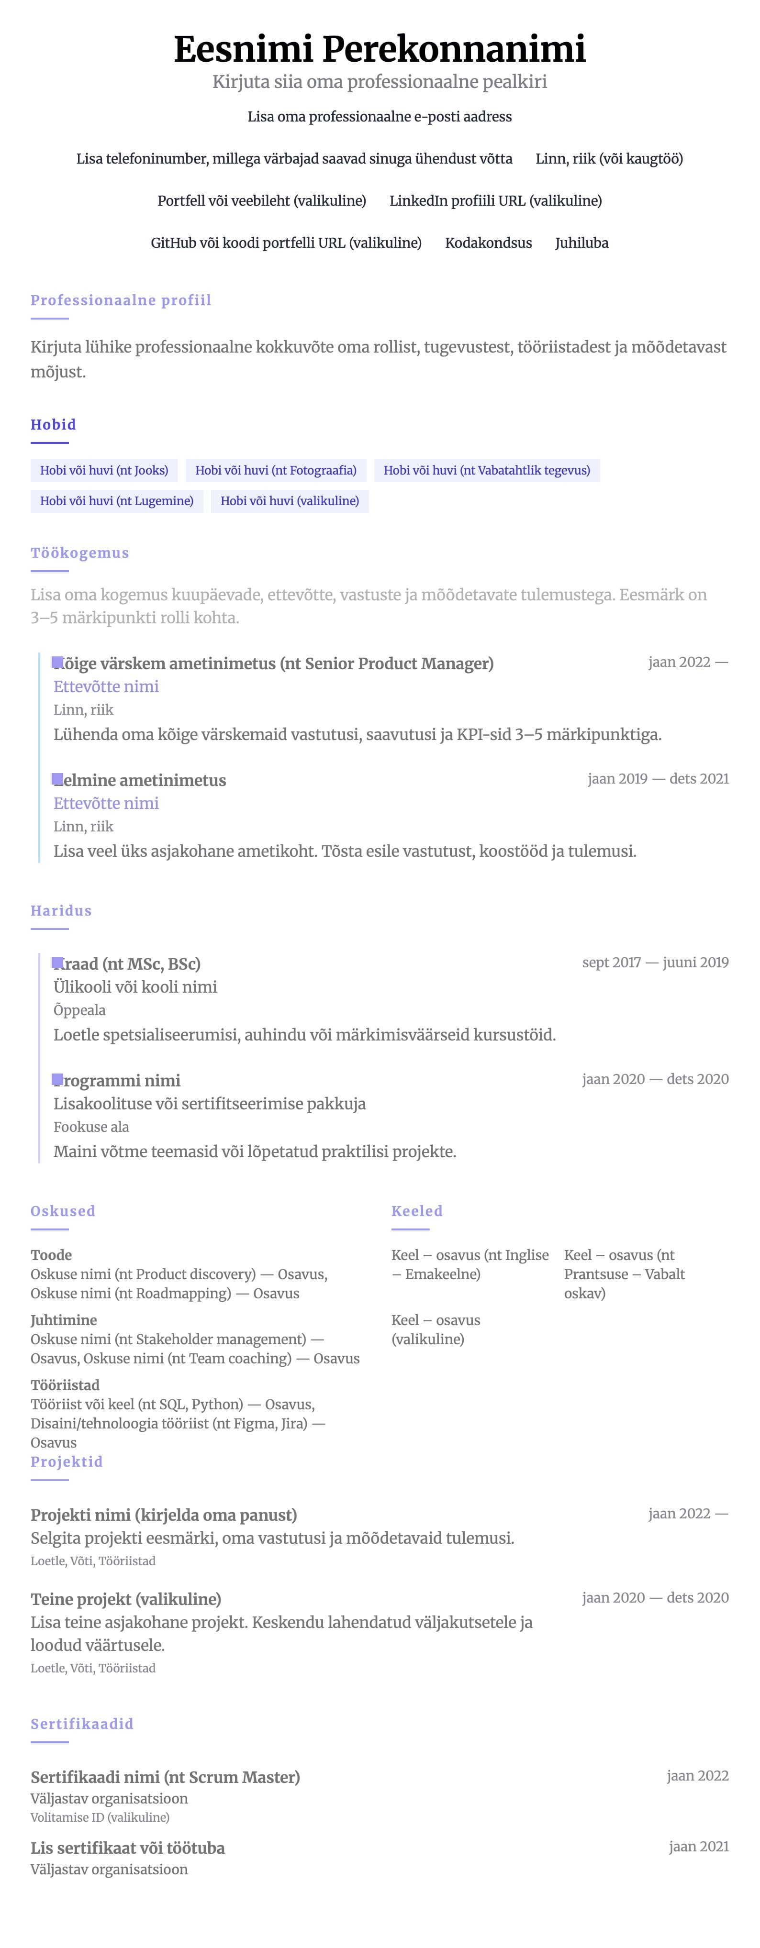The width and height of the screenshot is (760, 1948).
Task: Open the 'Hobid' section heading
Action: (x=53, y=424)
